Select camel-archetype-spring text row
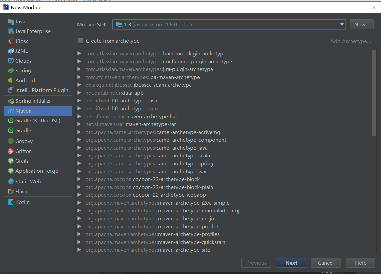Viewport: 381px width, 274px height. pos(149,164)
